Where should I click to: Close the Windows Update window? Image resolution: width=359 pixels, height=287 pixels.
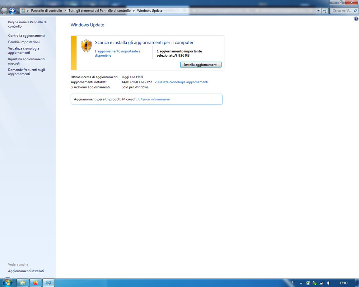coord(351,2)
